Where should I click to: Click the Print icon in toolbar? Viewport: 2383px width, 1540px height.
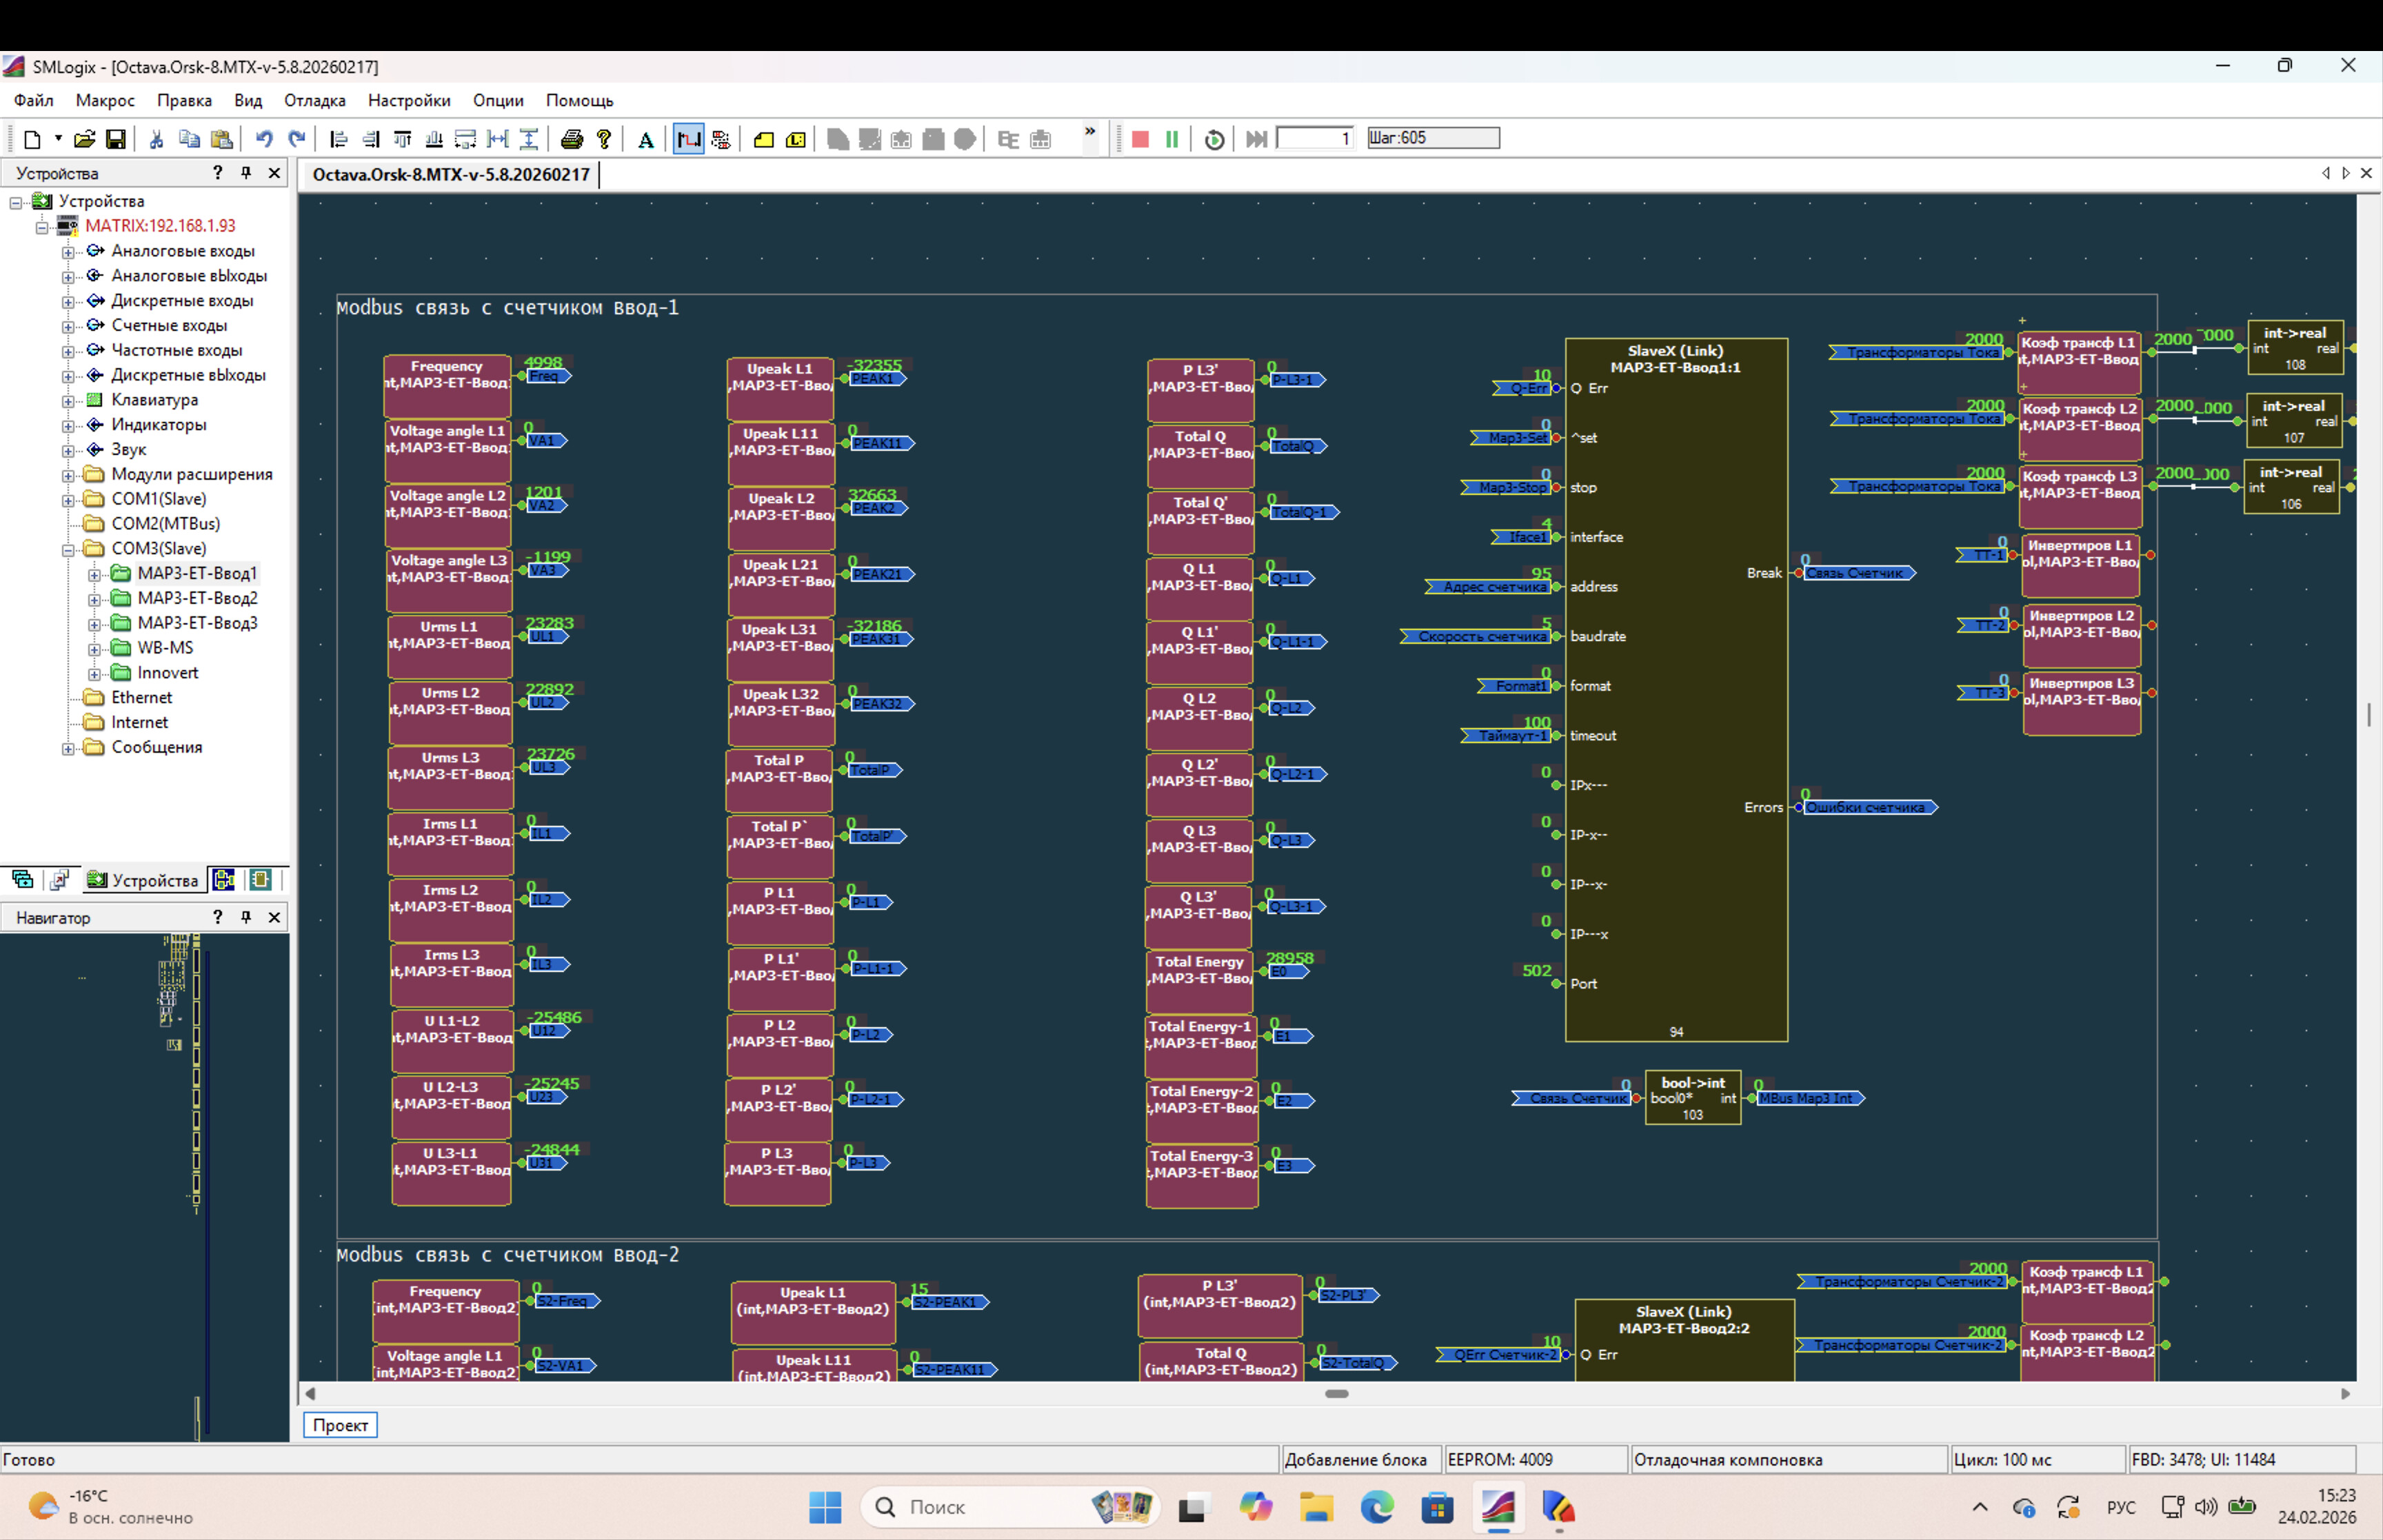571,139
